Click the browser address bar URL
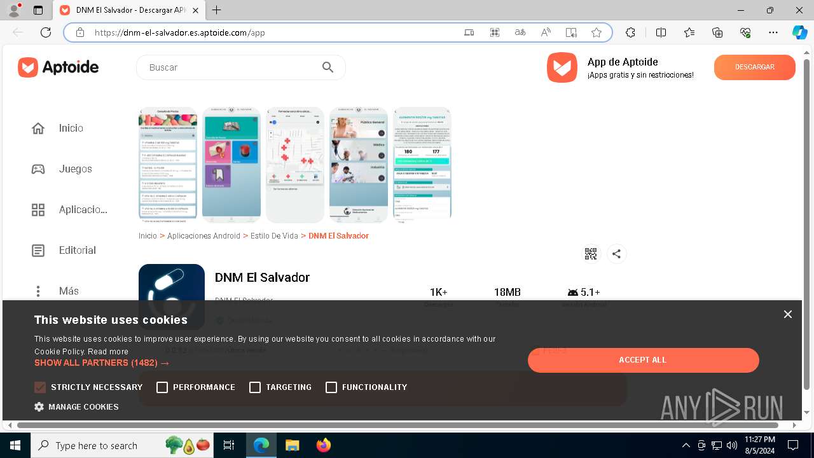The image size is (814, 458). pos(180,32)
